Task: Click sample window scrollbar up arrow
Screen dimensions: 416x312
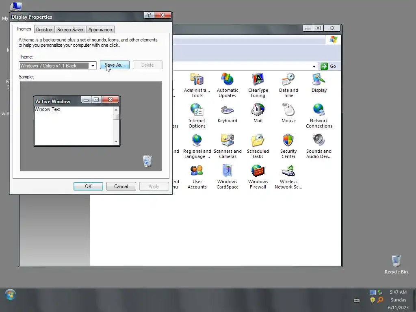Action: 116,110
